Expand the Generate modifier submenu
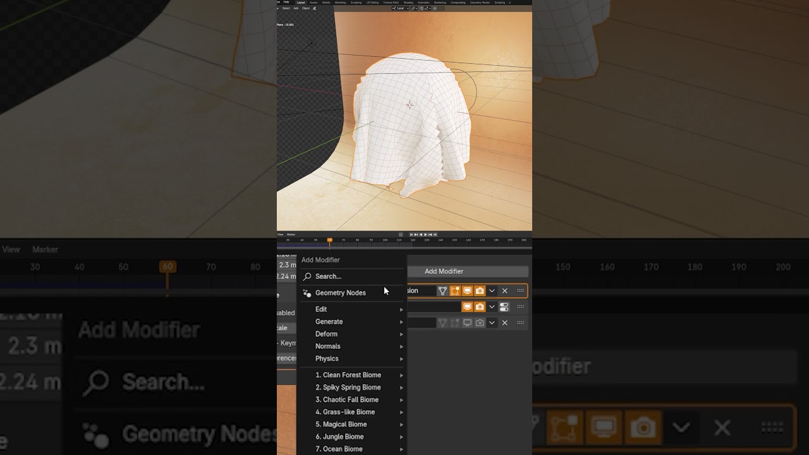The height and width of the screenshot is (455, 809). click(x=351, y=322)
